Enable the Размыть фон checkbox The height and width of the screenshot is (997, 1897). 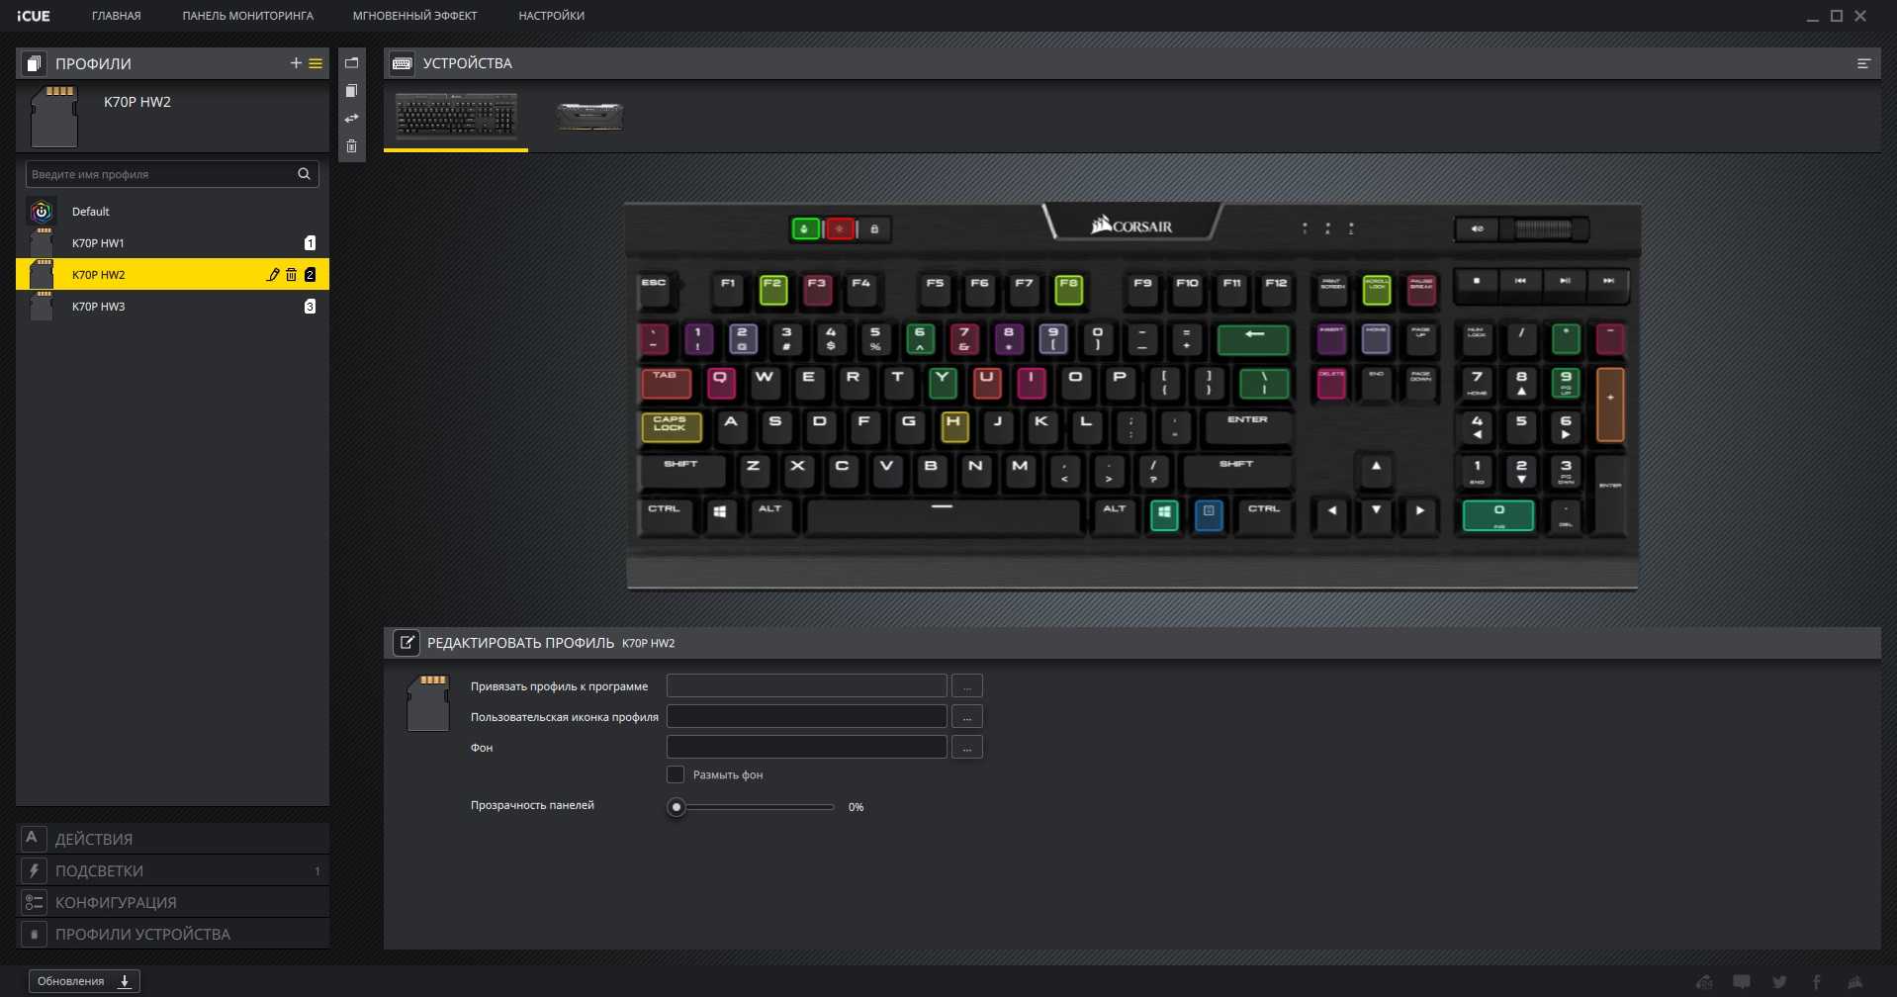point(676,774)
